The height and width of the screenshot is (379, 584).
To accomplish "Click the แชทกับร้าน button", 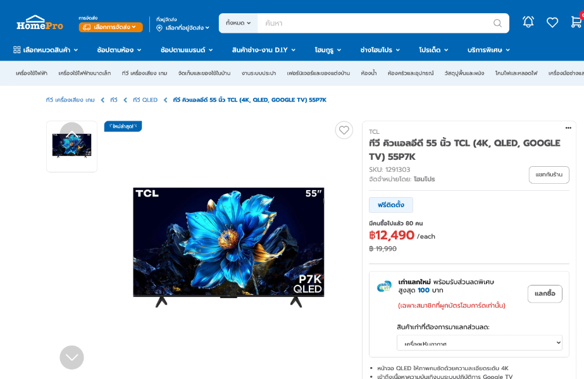I will pyautogui.click(x=549, y=175).
